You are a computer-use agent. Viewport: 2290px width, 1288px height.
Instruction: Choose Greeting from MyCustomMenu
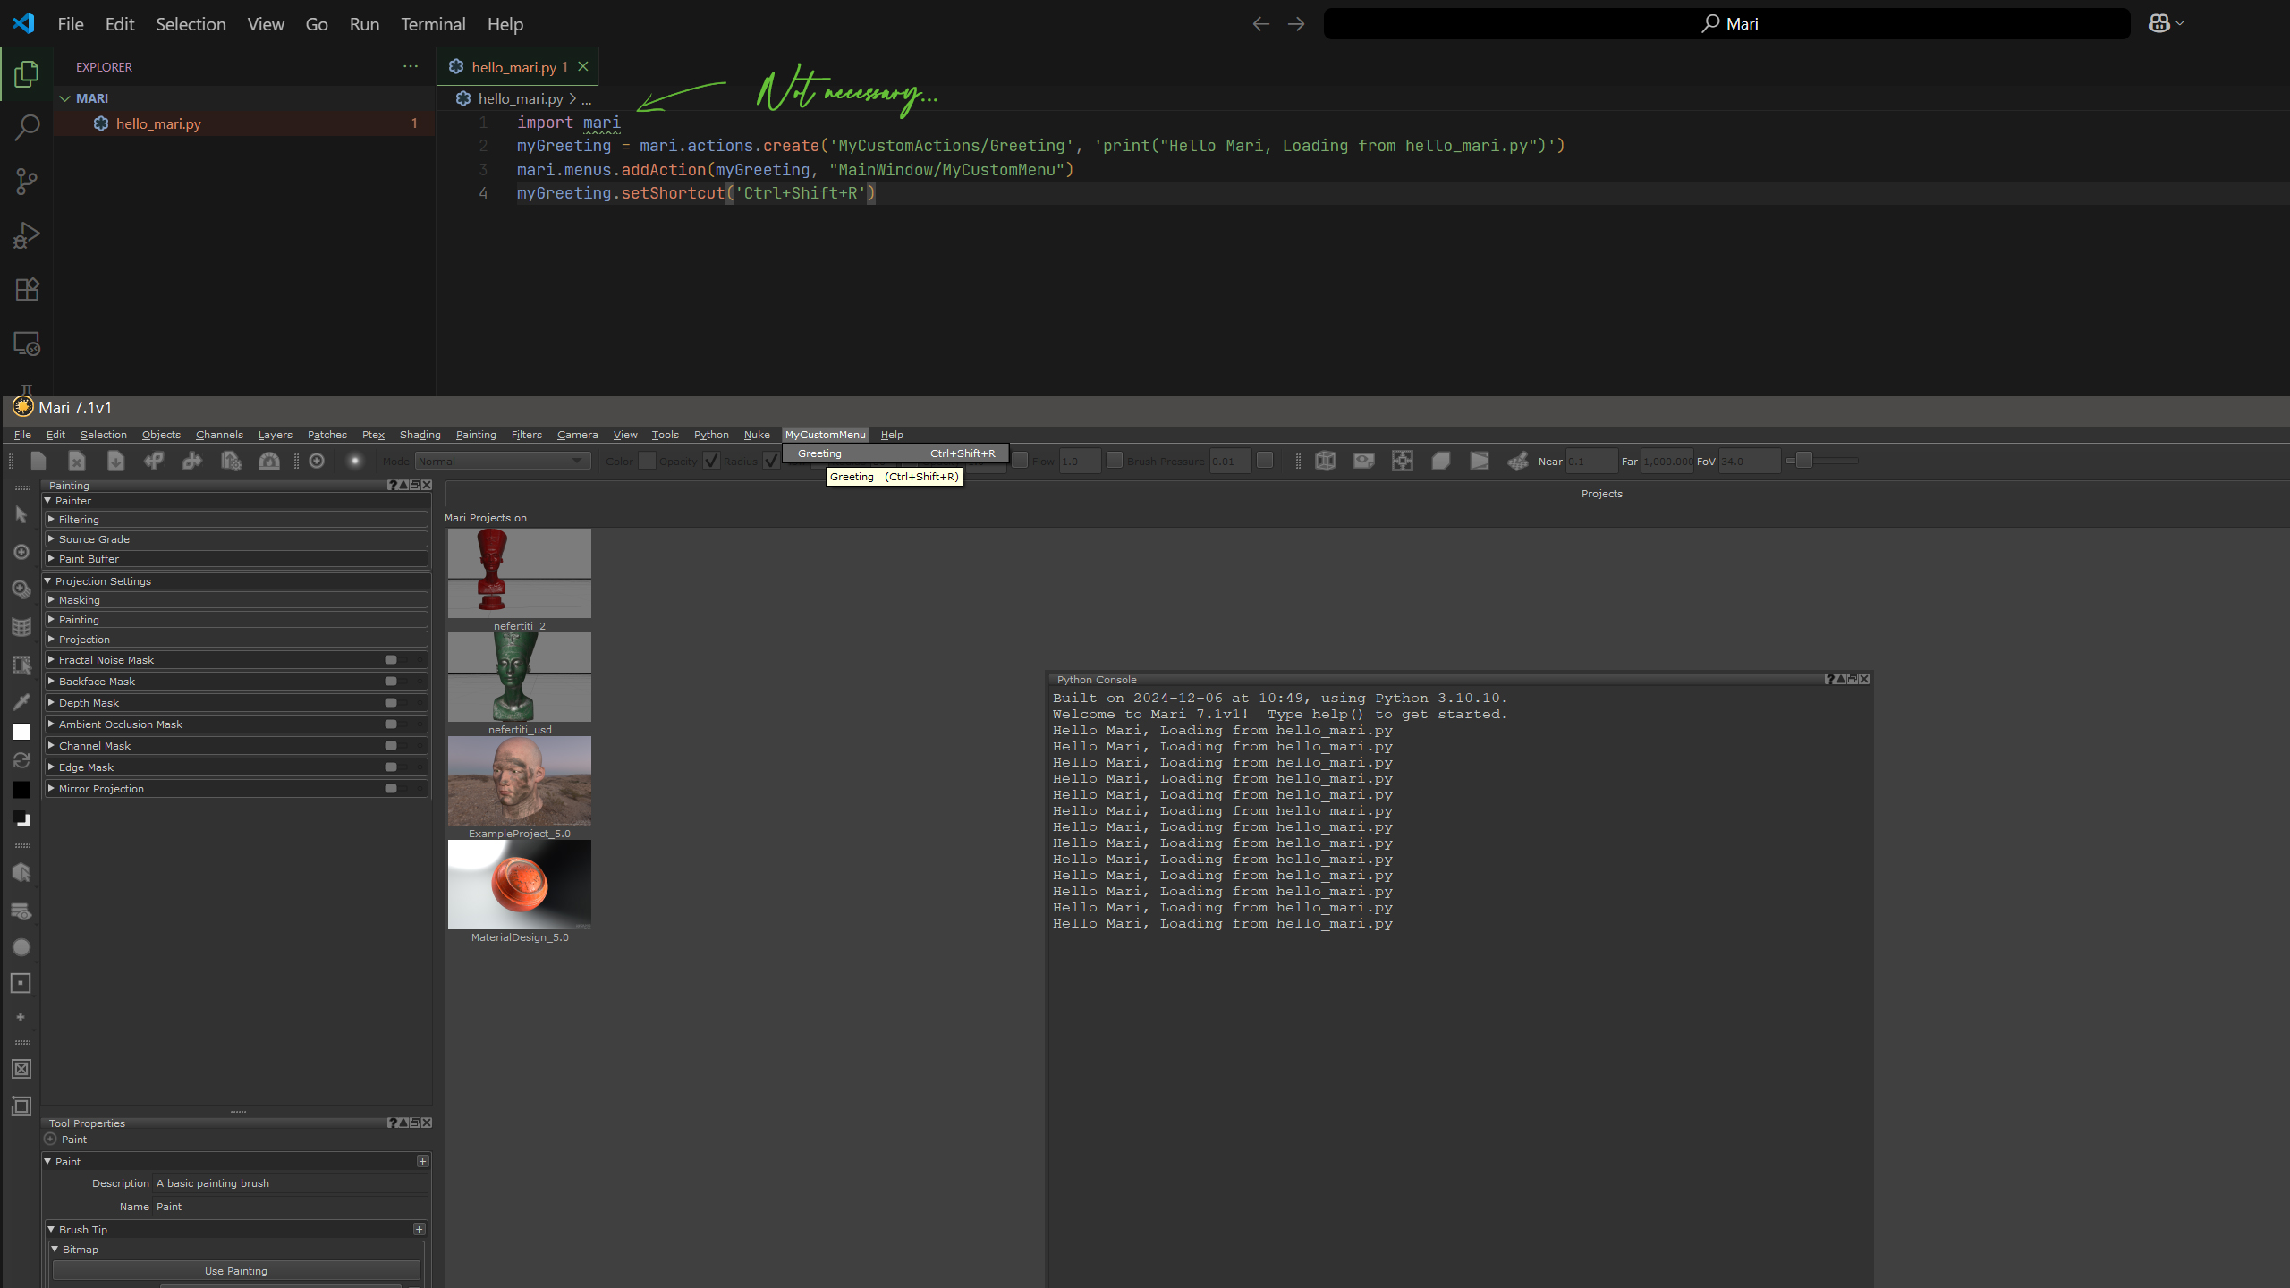[819, 453]
